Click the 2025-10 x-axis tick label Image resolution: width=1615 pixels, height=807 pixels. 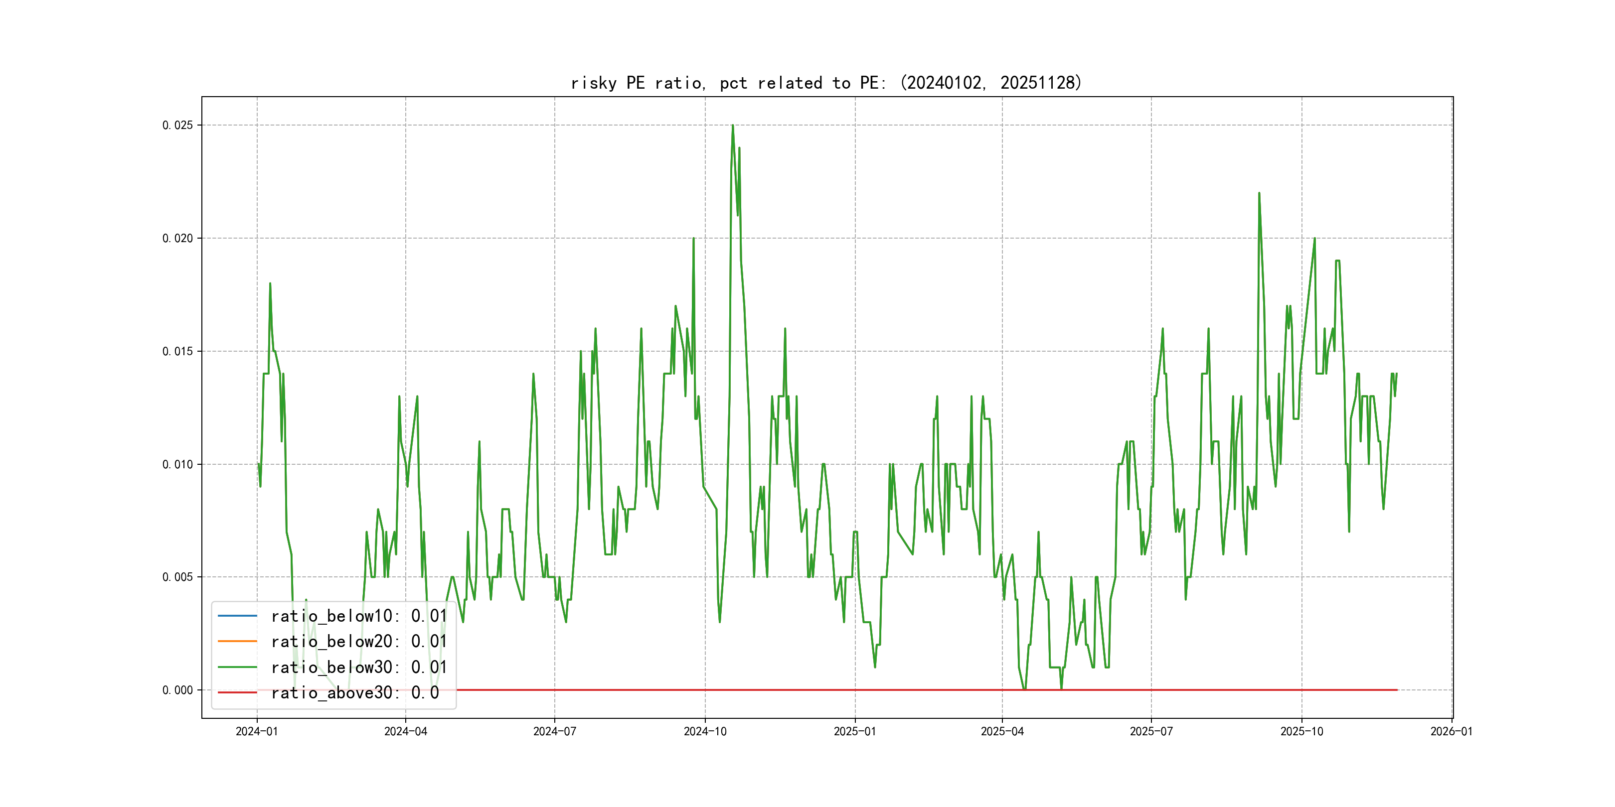1301,732
